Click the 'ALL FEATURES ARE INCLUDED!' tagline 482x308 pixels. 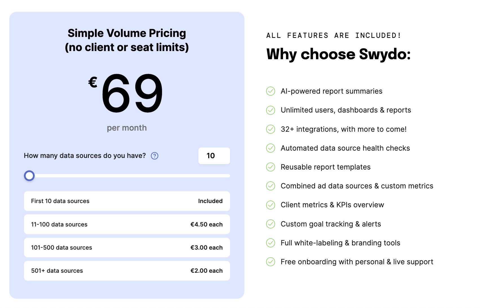(333, 36)
